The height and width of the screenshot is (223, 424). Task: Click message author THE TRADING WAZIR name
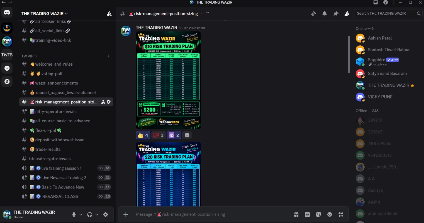(157, 28)
